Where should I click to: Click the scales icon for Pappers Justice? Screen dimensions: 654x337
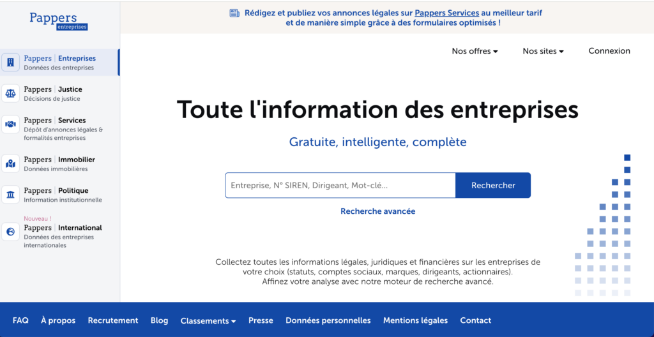click(x=10, y=93)
